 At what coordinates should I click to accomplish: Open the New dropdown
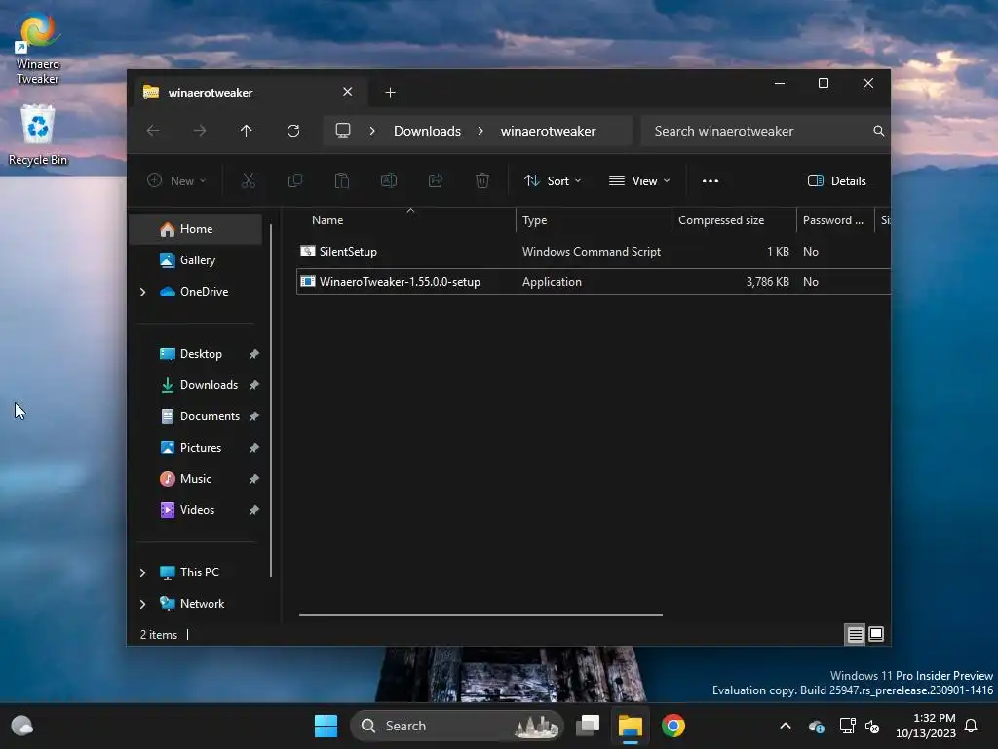(176, 180)
